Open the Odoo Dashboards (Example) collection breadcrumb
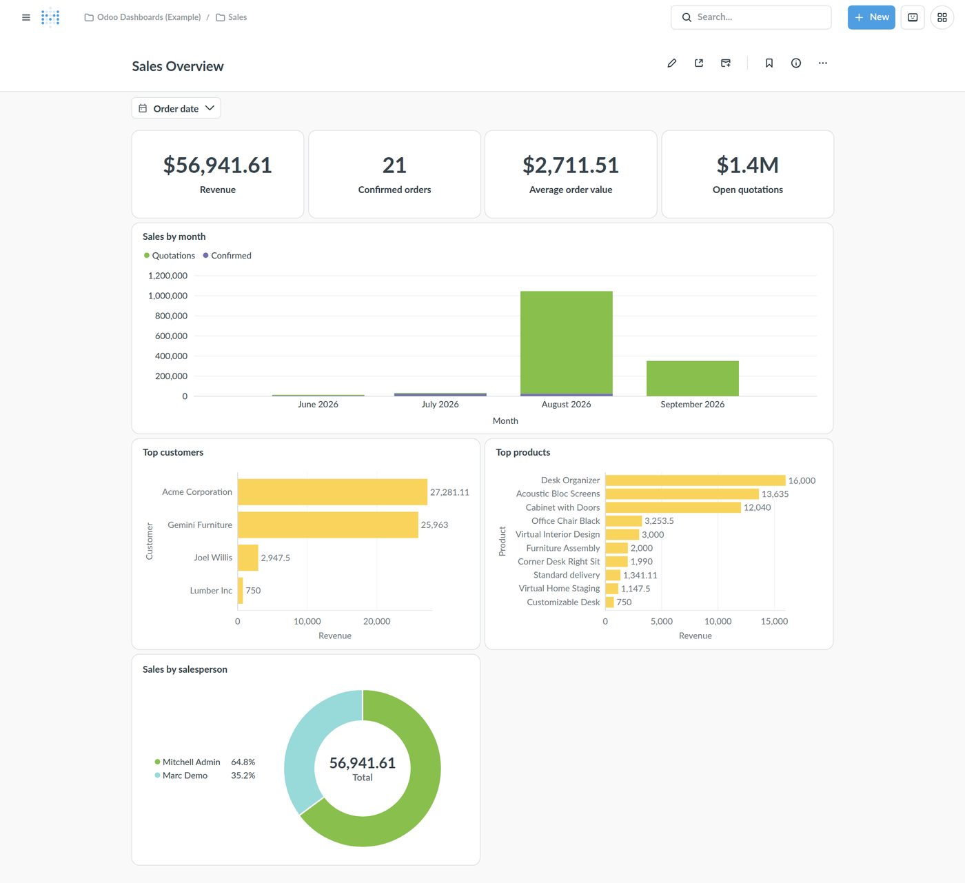Viewport: 965px width, 883px height. pos(143,17)
